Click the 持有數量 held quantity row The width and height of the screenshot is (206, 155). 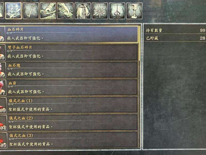(175, 30)
